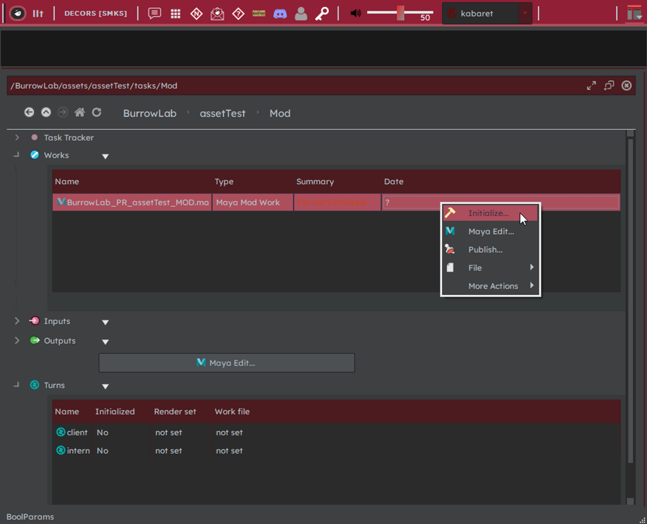
Task: Go up one level with up arrow icon
Action: point(46,112)
